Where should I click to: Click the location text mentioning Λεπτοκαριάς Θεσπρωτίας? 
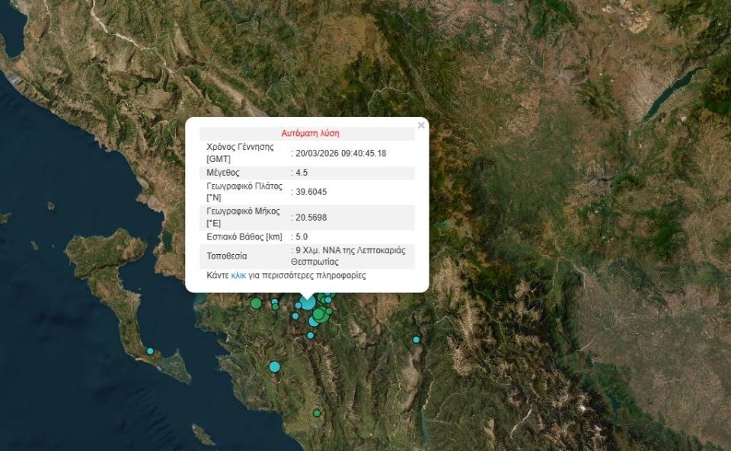(x=349, y=256)
